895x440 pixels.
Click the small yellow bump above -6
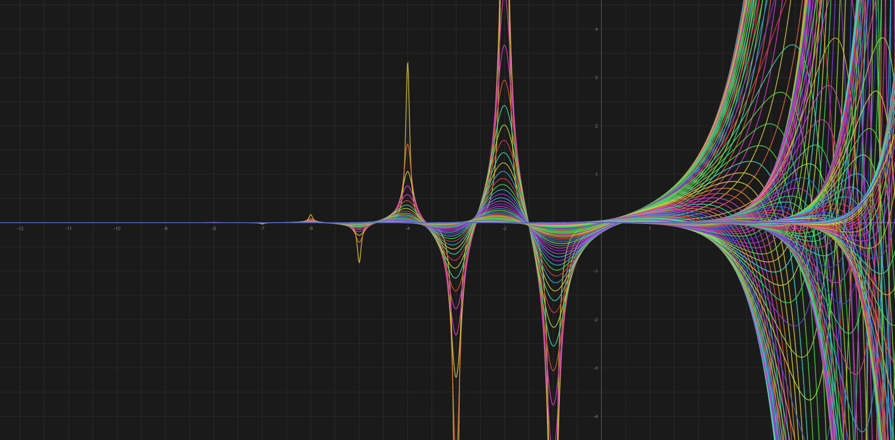pyautogui.click(x=311, y=216)
